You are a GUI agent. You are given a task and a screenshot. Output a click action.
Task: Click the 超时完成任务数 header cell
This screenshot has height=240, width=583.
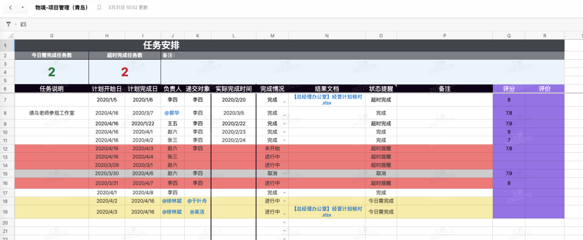click(x=125, y=55)
